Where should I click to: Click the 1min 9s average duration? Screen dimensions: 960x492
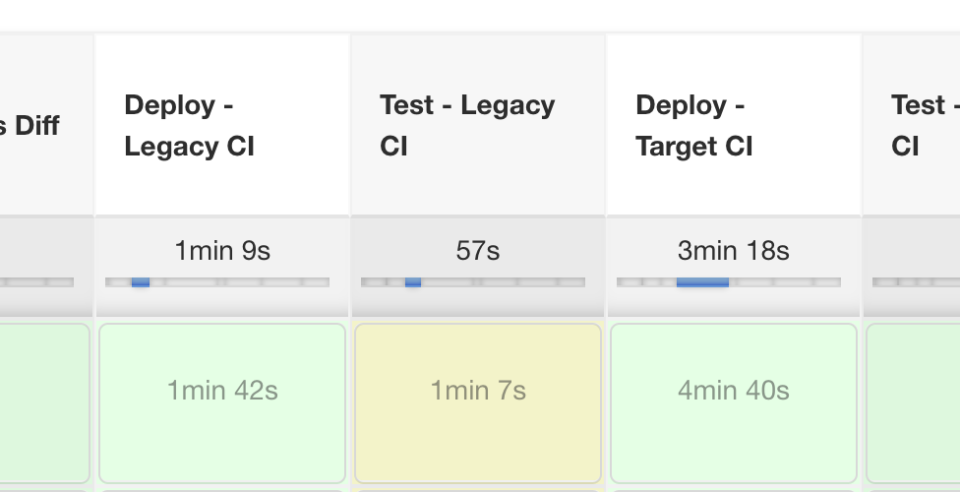pyautogui.click(x=222, y=251)
